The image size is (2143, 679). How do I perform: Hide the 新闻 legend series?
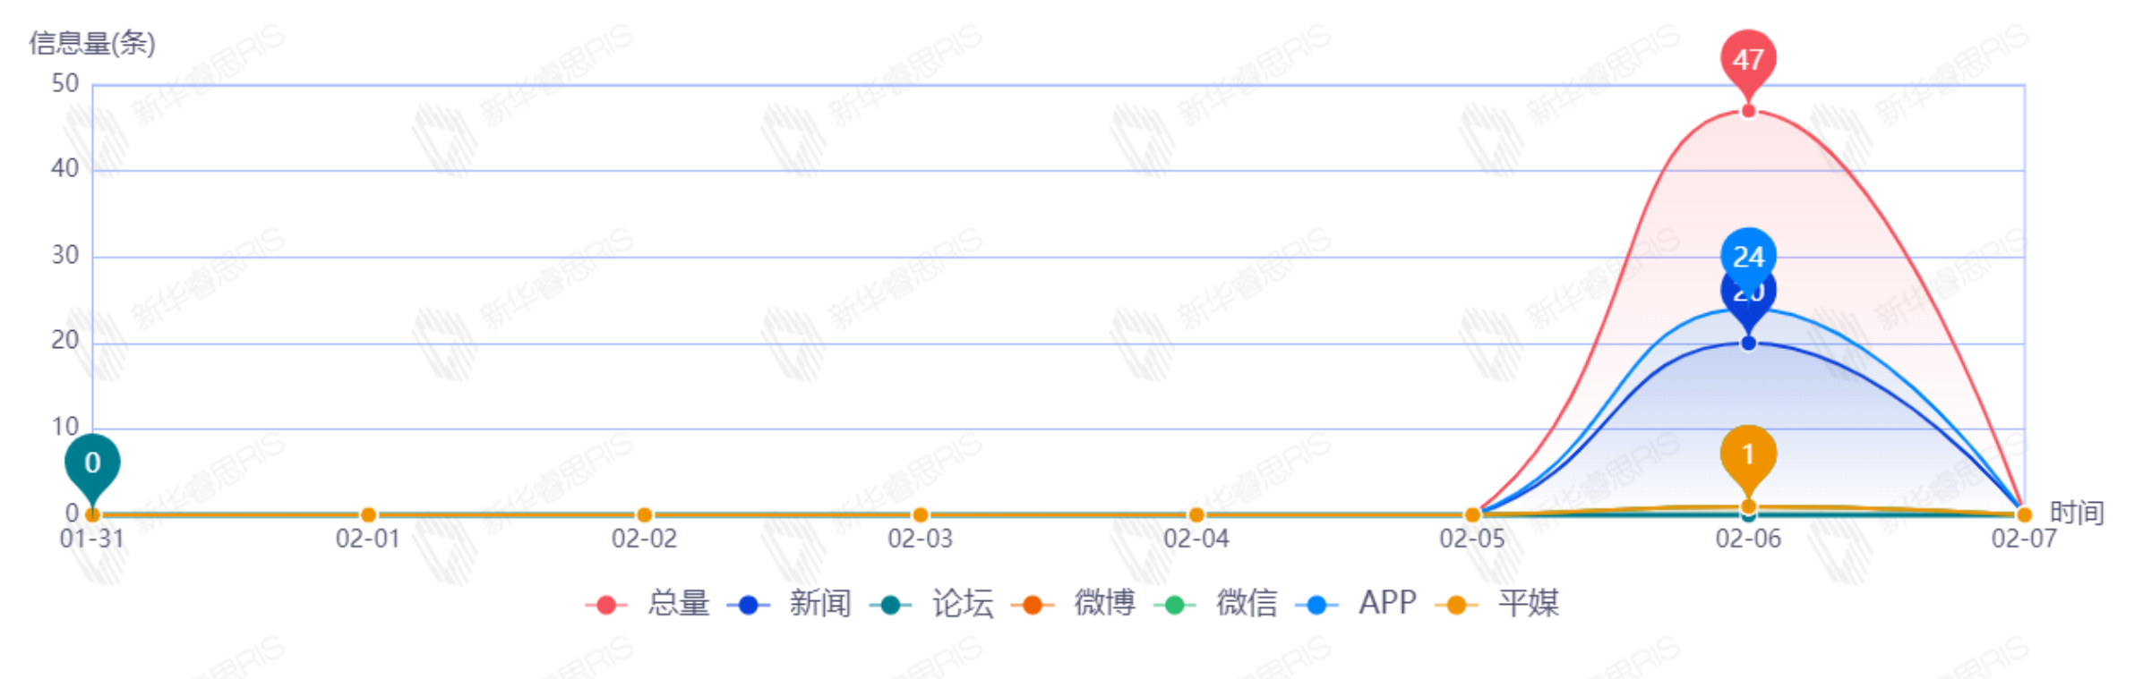point(790,604)
